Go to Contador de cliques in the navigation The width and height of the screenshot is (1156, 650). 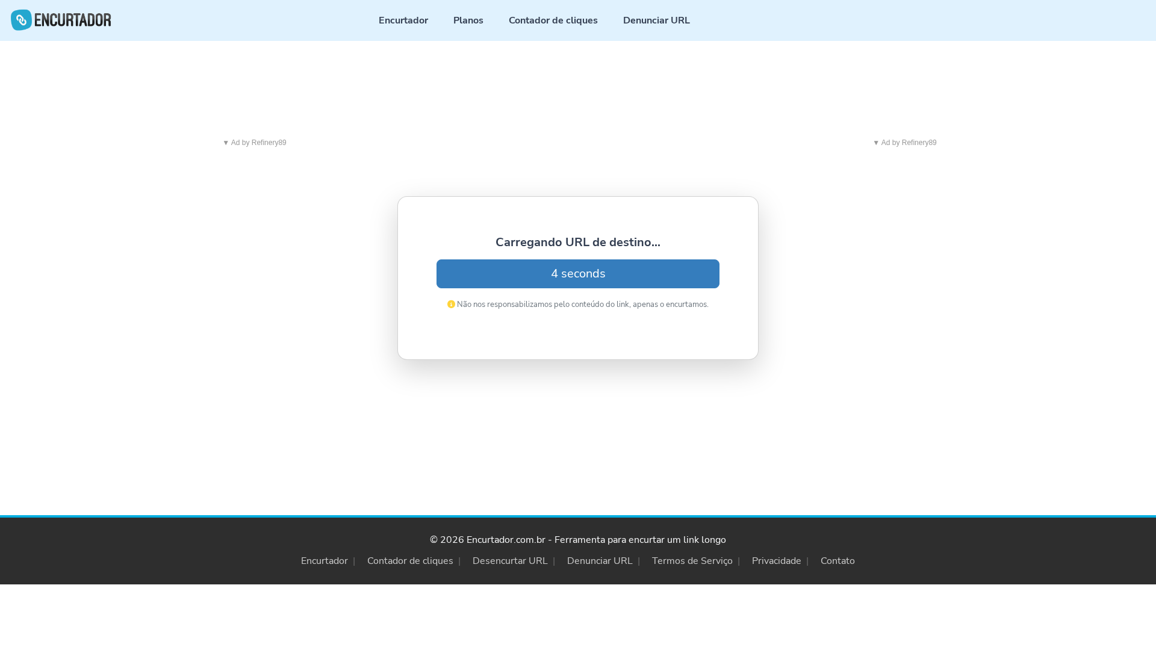553,20
